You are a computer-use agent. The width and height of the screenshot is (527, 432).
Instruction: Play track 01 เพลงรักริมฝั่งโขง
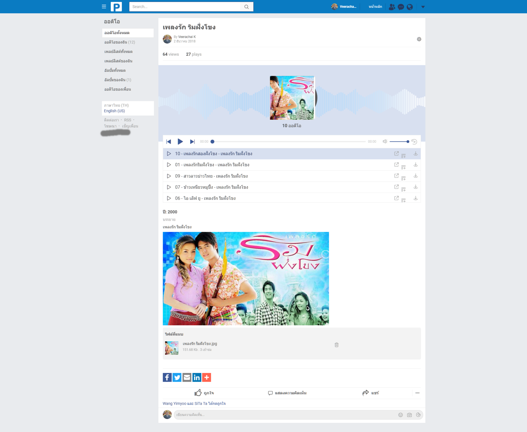coord(169,165)
